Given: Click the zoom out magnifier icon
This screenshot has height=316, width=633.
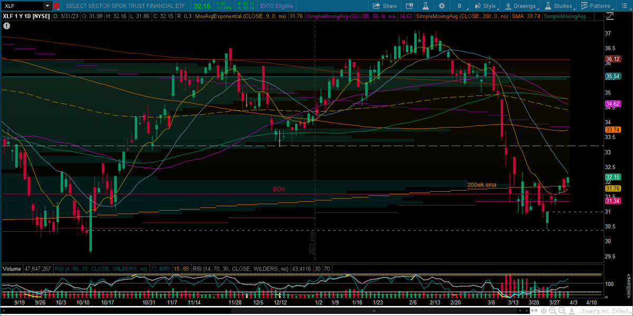Looking at the screenshot, I should click(562, 311).
